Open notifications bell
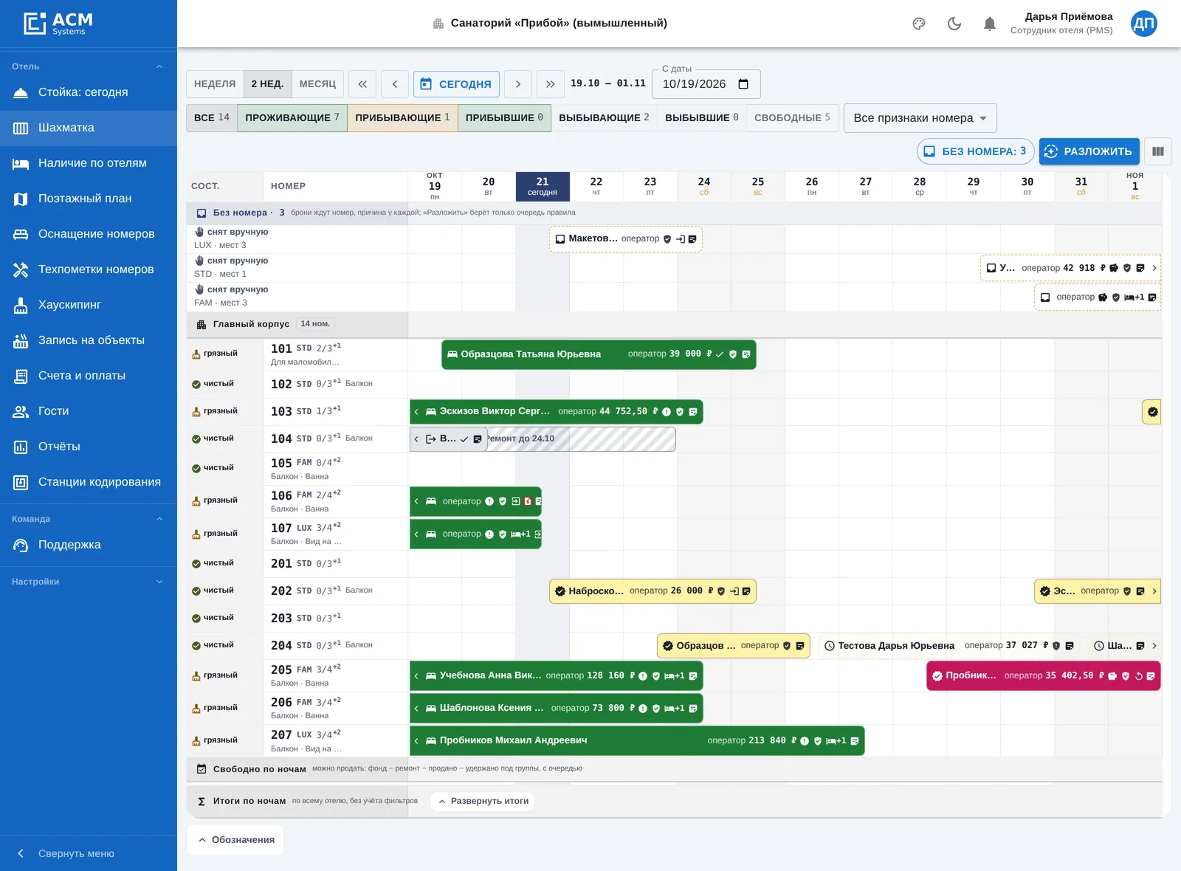This screenshot has height=871, width=1181. tap(990, 24)
